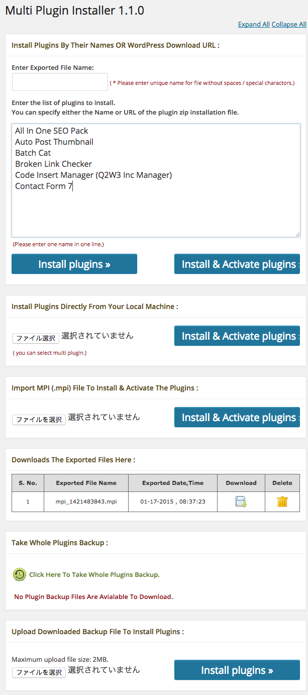Focus the Exported File Name field
The height and width of the screenshot is (695, 308).
[x=60, y=82]
